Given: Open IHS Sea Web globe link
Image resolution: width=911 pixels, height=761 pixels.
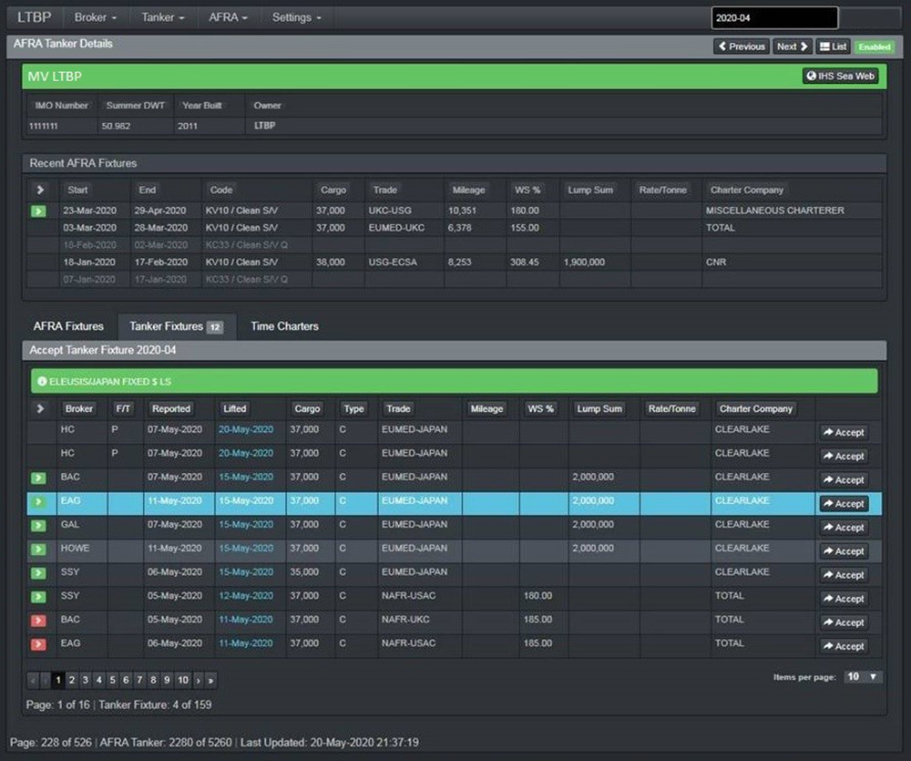Looking at the screenshot, I should 840,77.
